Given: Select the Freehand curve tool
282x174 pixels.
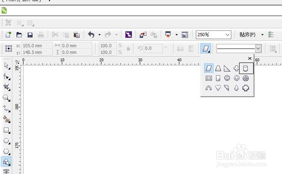Looking at the screenshot, I should pos(7,109).
